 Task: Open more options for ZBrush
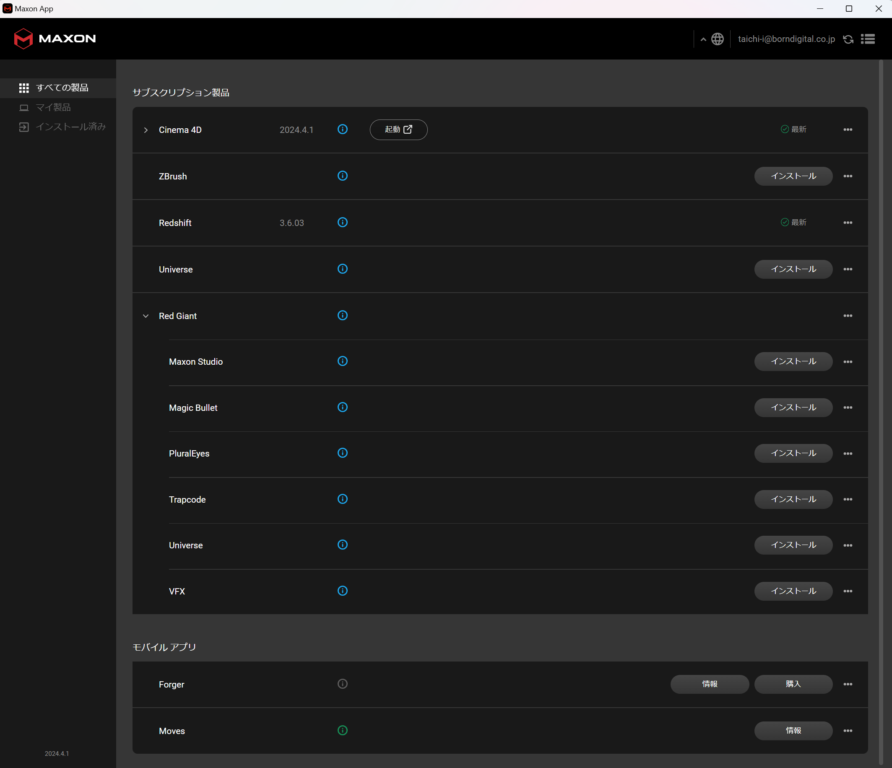[848, 176]
